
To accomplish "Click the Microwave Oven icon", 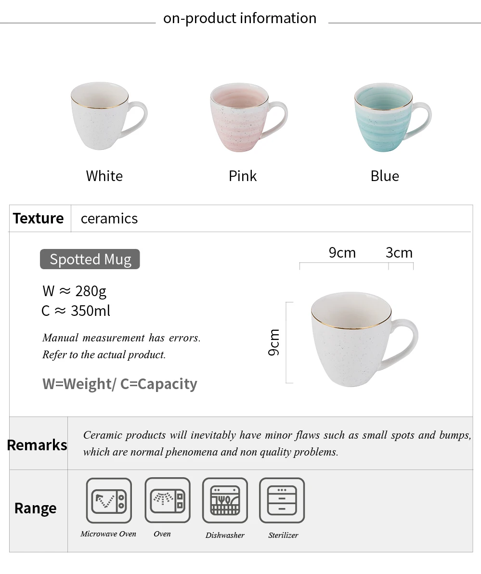I will pos(109,500).
